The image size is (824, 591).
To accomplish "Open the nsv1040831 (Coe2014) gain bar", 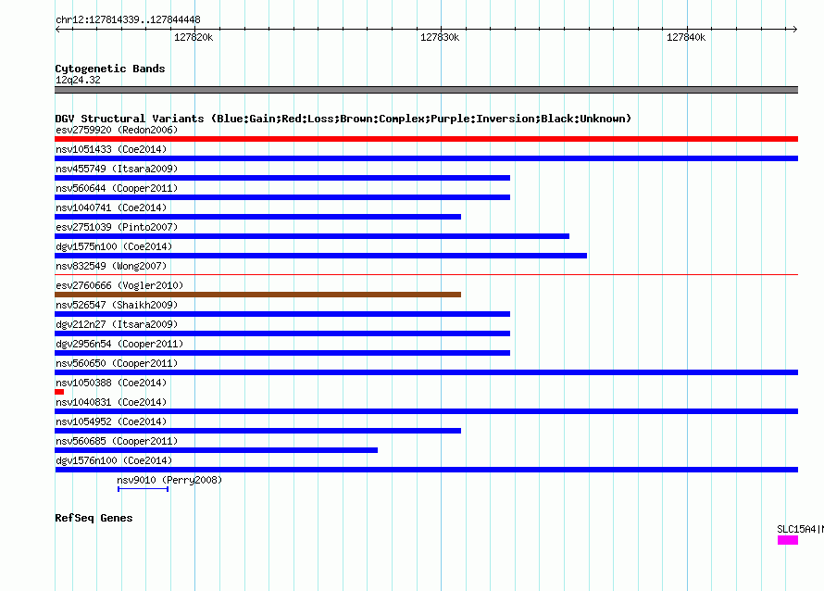I will coord(426,411).
